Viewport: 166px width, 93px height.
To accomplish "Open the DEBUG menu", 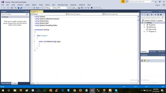I will [34, 5].
